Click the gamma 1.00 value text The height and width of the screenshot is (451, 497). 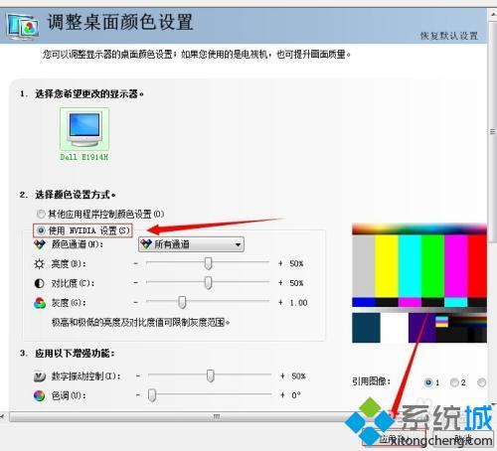coord(298,303)
